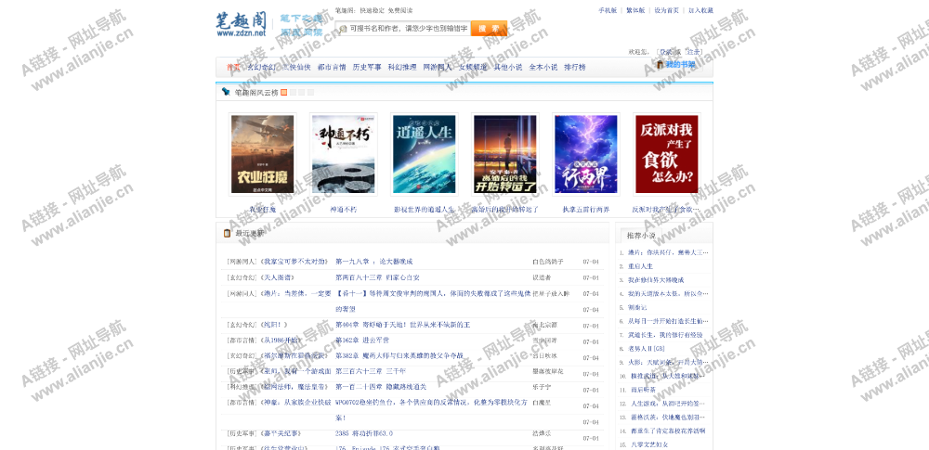929x450 pixels.
Task: Open the 都市言情 category tab
Action: (x=332, y=67)
